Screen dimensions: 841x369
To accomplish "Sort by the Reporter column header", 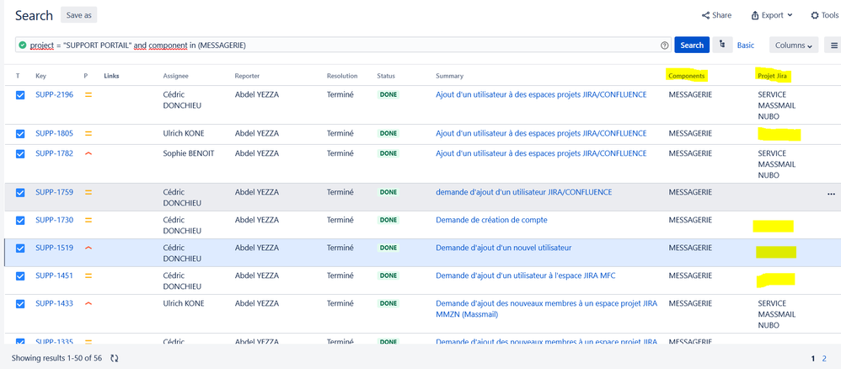I will 247,76.
